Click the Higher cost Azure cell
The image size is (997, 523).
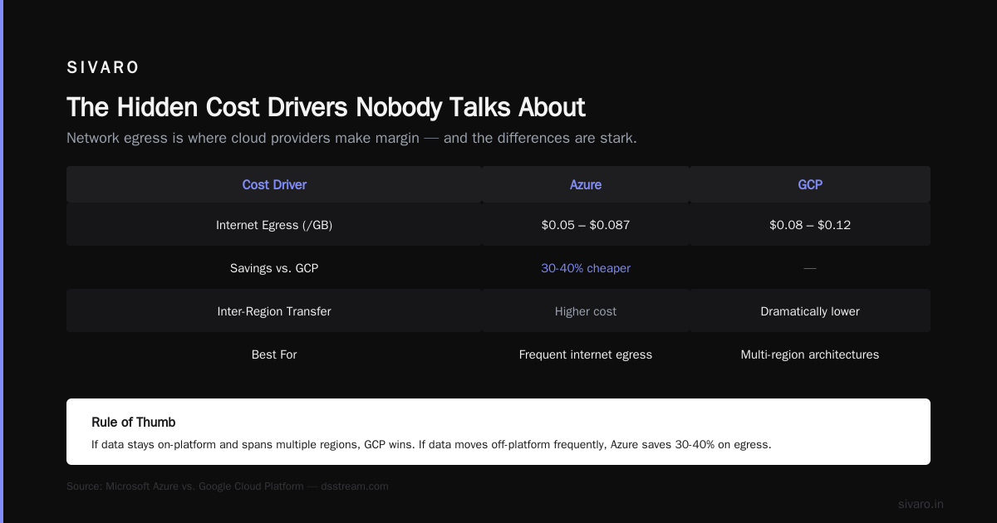(x=586, y=311)
